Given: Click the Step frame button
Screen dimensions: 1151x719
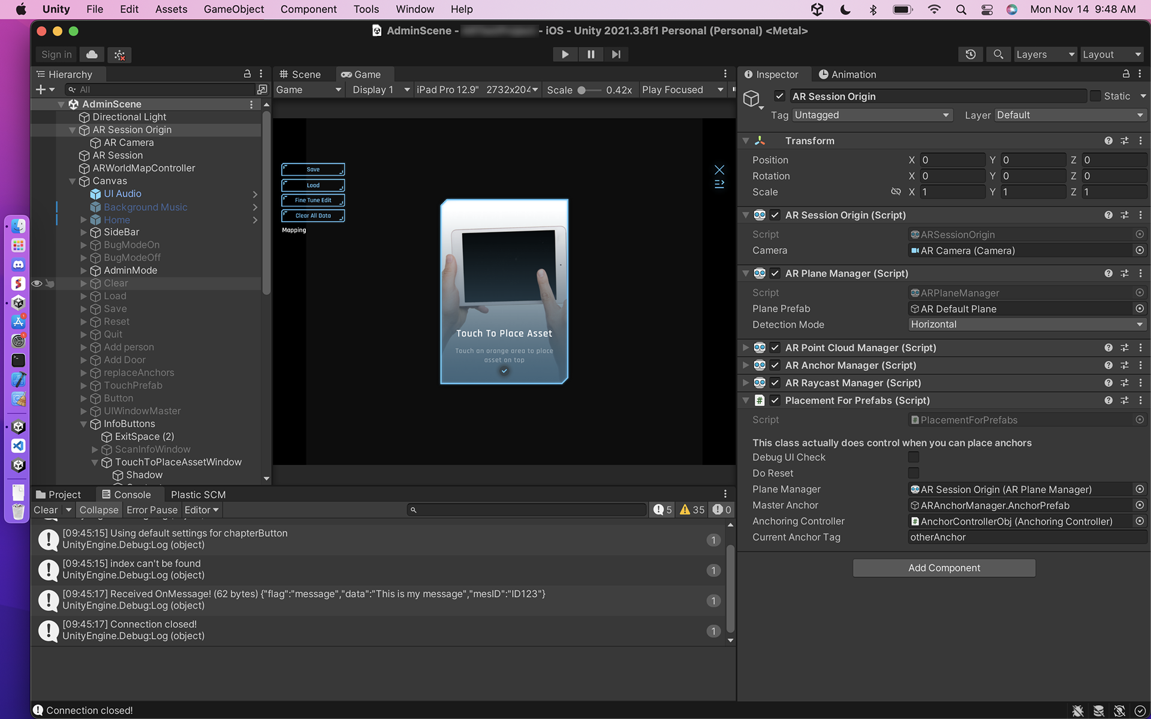Looking at the screenshot, I should click(x=616, y=55).
